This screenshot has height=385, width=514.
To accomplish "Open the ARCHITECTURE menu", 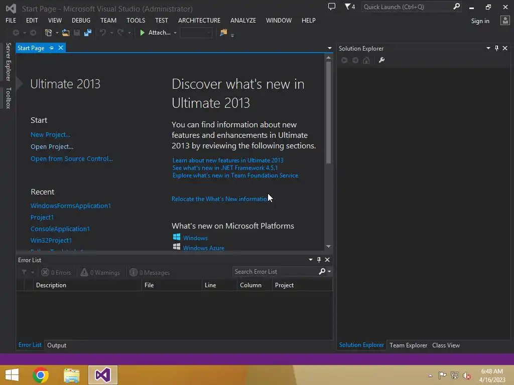I will pyautogui.click(x=199, y=20).
